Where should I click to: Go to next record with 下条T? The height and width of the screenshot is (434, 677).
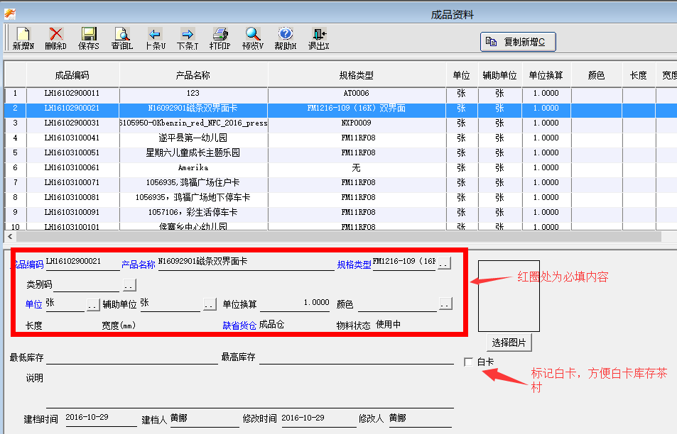point(188,38)
